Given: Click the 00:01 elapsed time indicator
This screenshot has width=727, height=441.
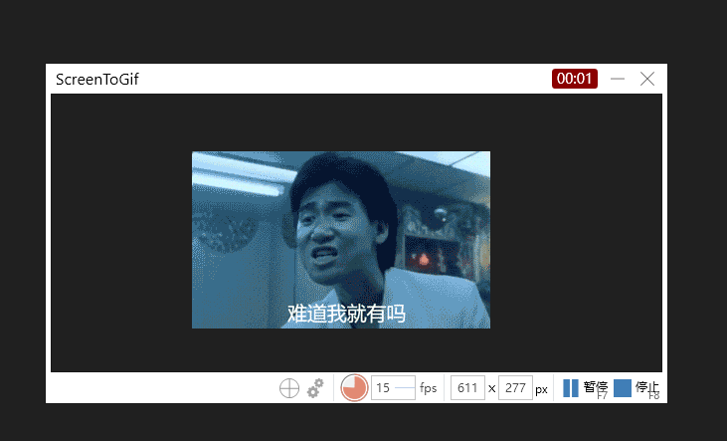Looking at the screenshot, I should coord(575,79).
